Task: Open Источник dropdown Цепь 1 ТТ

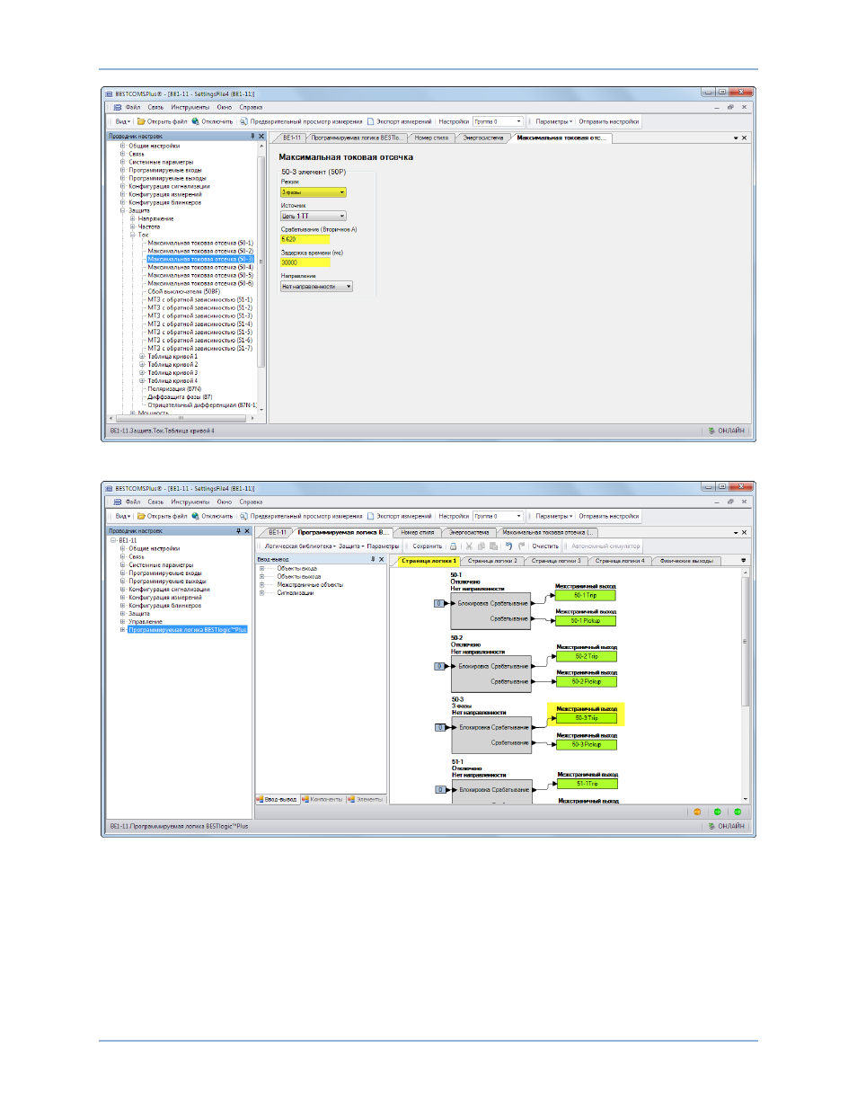Action: coord(314,216)
